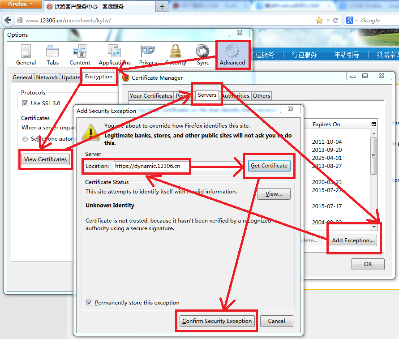The width and height of the screenshot is (399, 339).
Task: Open Google search engine selector
Action: (352, 20)
